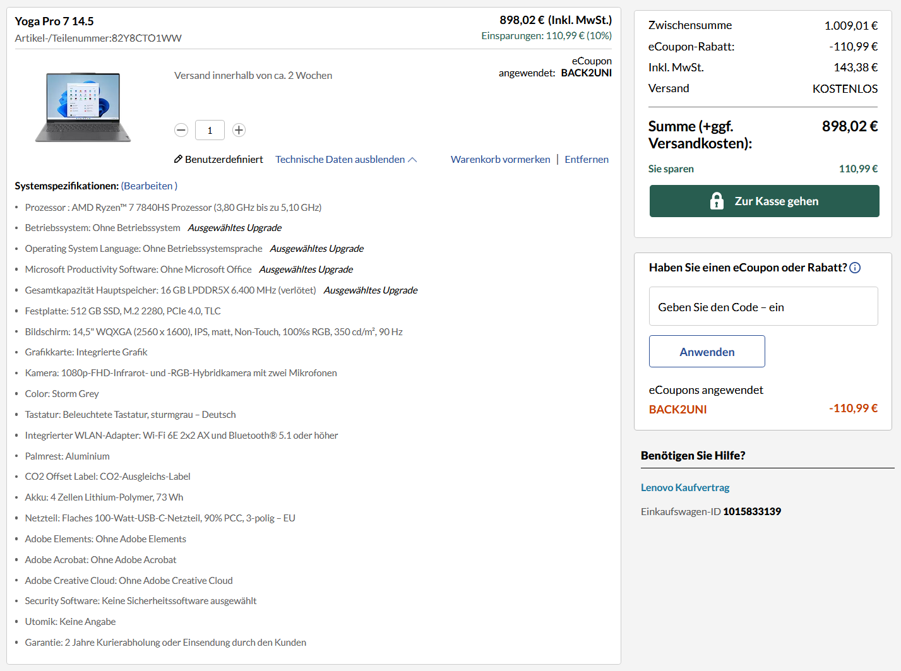
Task: Click the Einkaufswagen-ID number
Action: pyautogui.click(x=753, y=511)
